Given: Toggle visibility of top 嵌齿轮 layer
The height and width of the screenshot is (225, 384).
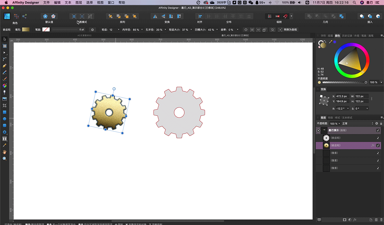Looking at the screenshot, I should click(378, 138).
